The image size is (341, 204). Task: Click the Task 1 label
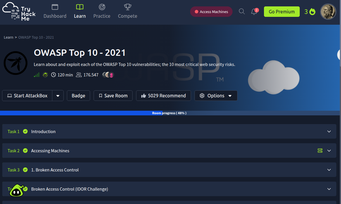point(13,132)
